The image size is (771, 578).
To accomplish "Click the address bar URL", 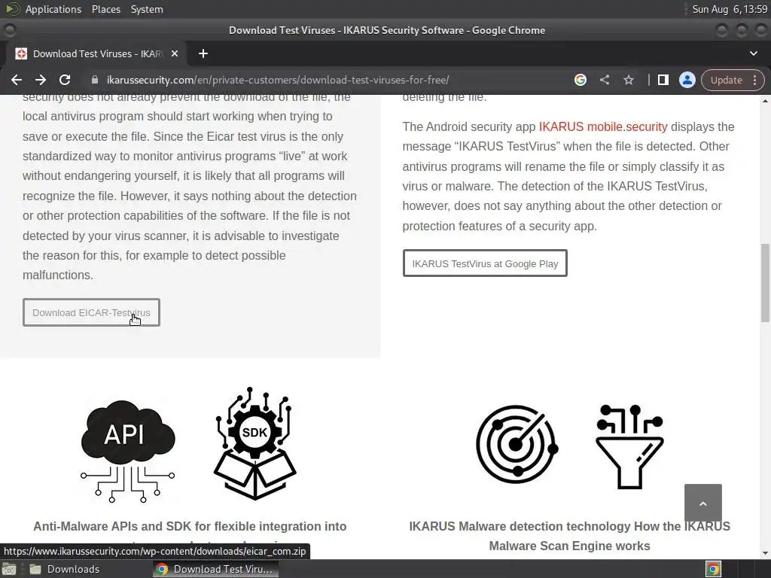I will tap(278, 80).
